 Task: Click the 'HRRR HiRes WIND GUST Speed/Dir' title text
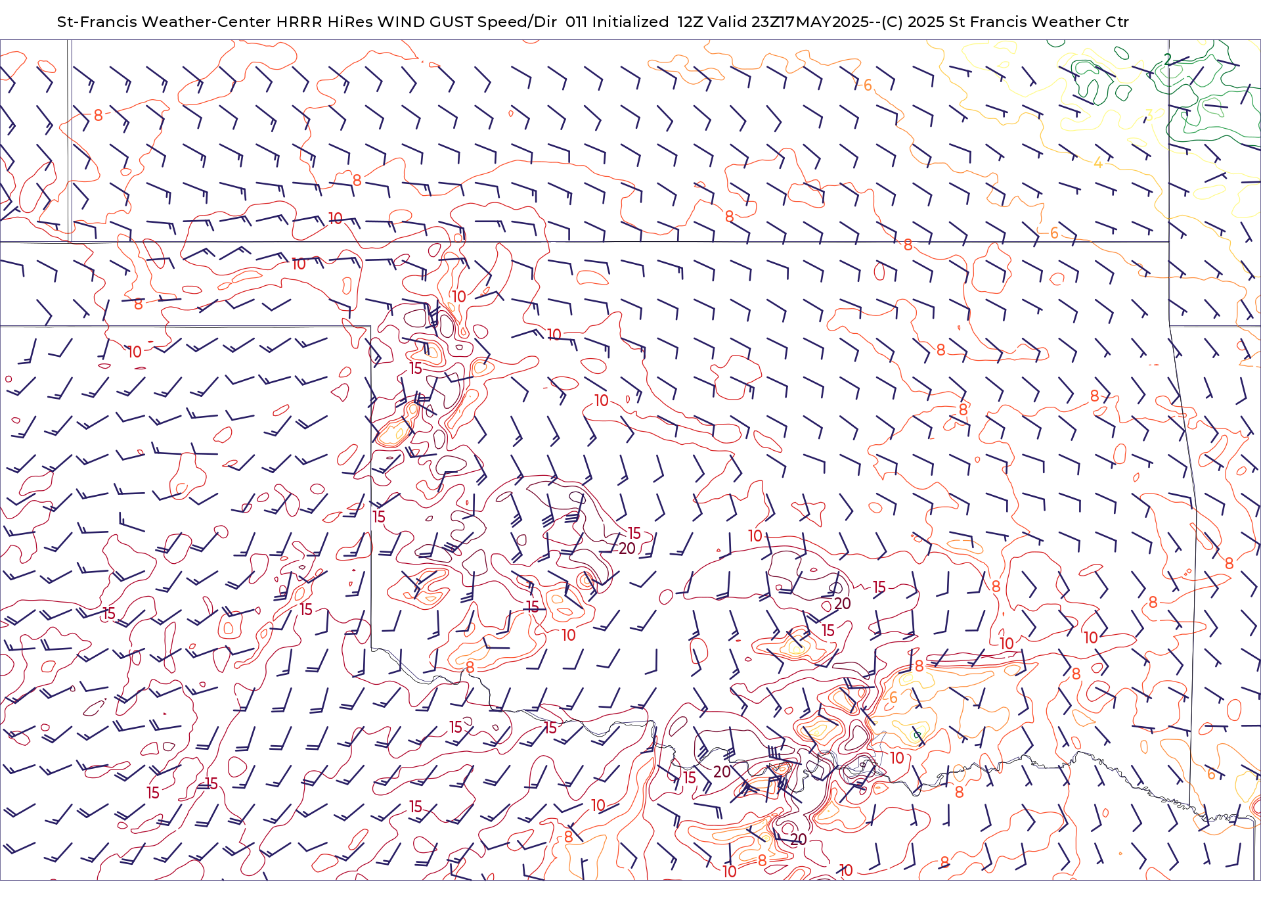[x=416, y=22]
